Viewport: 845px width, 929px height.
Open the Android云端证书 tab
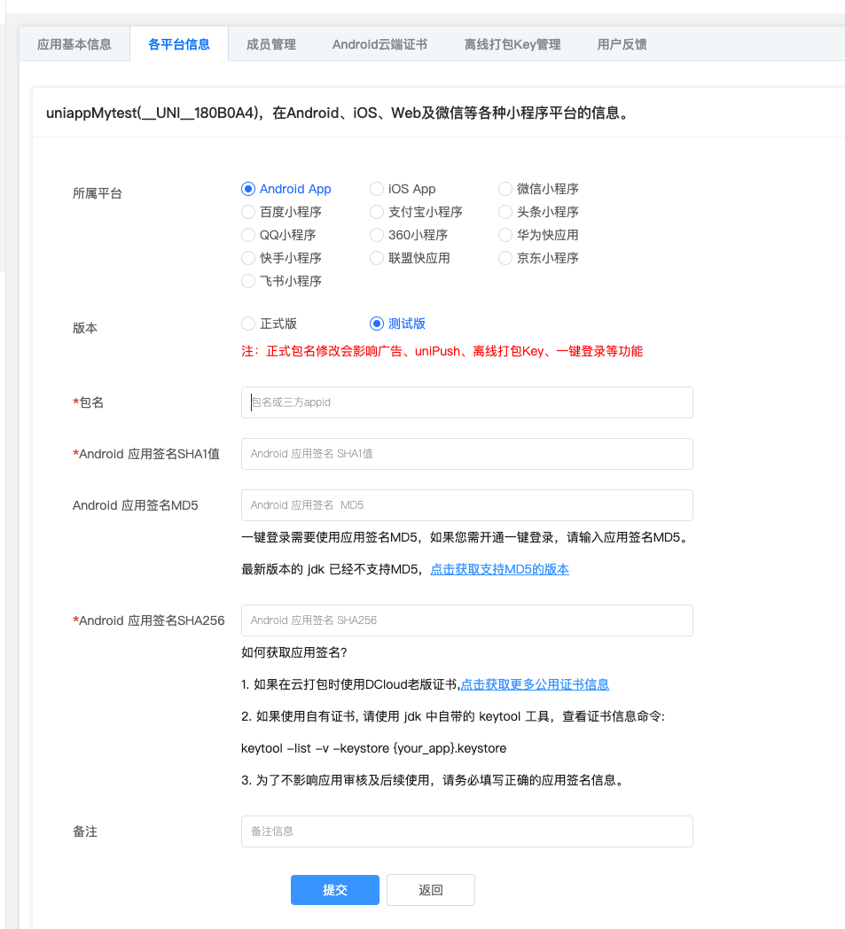tap(379, 43)
